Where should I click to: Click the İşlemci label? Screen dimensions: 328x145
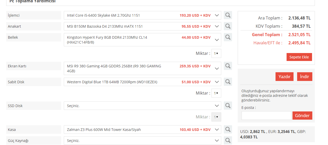(x=14, y=15)
